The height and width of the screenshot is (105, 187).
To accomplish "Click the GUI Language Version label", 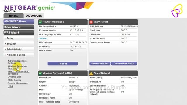I will coord(50,34).
